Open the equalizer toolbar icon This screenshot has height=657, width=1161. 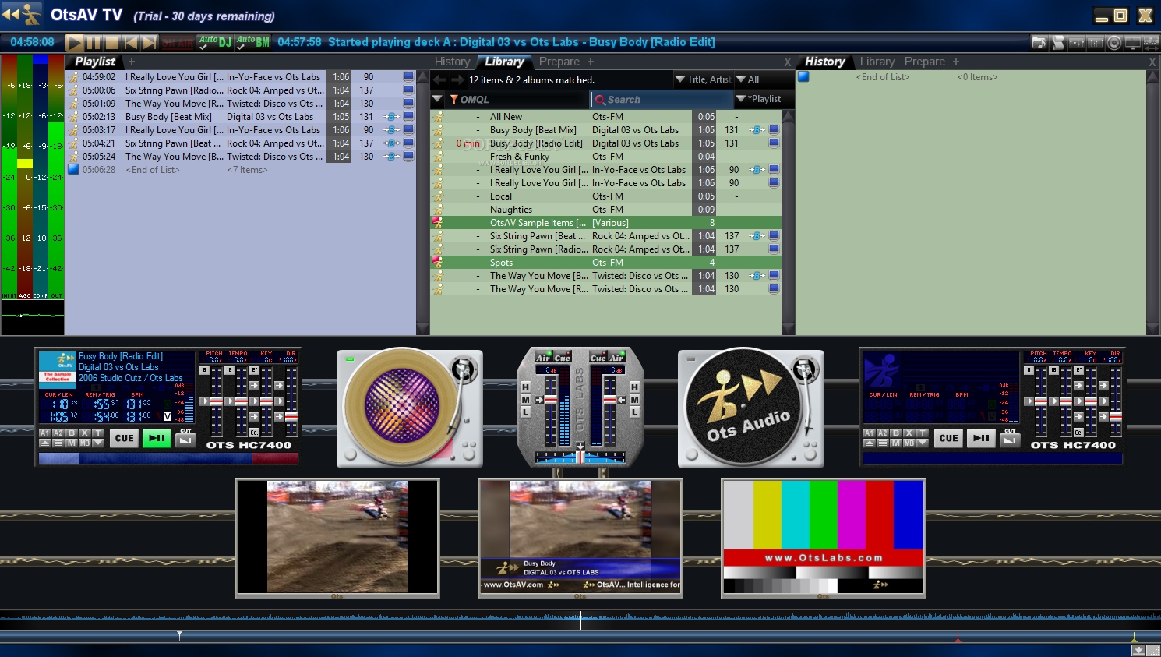point(1096,42)
